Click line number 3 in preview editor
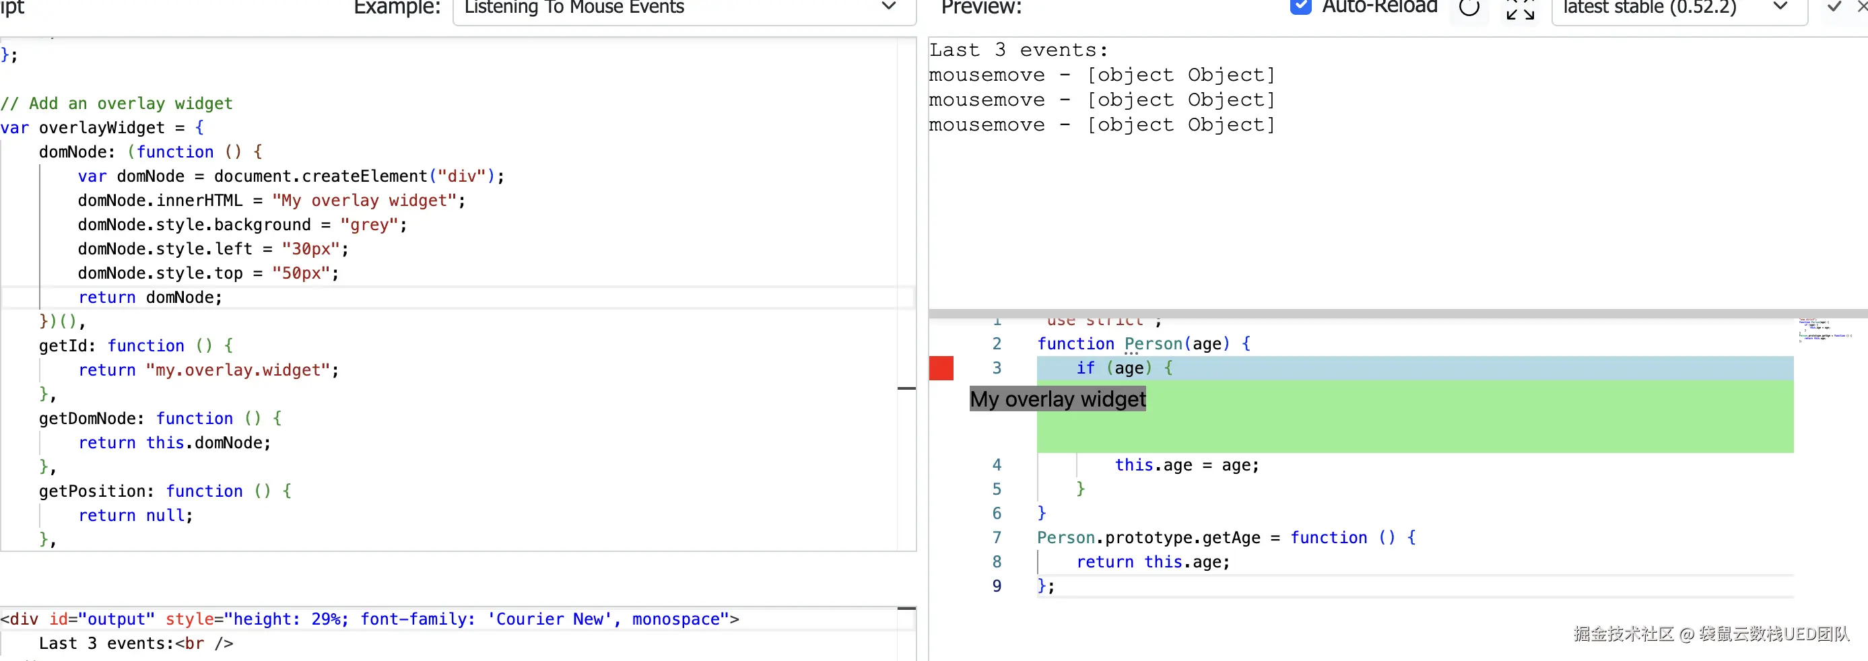This screenshot has height=661, width=1868. pos(997,368)
